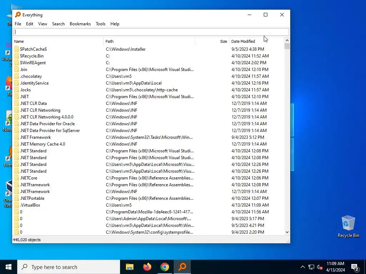Viewport: 366px width, 274px height.
Task: Select the $PatchCache$ folder icon
Action: click(16, 49)
